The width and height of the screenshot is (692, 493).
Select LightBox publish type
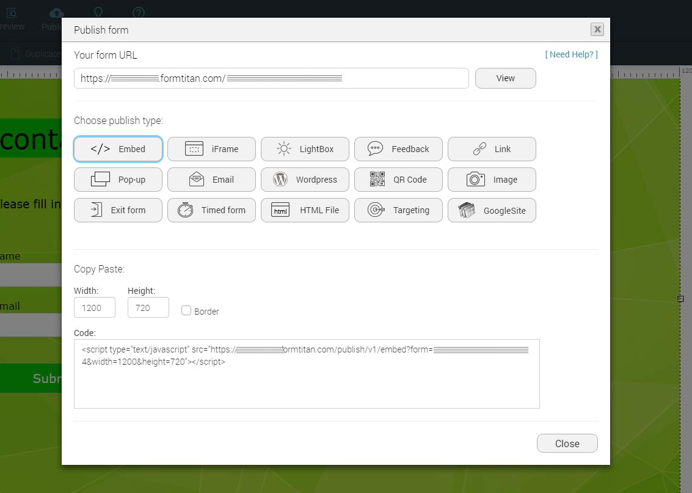(305, 149)
